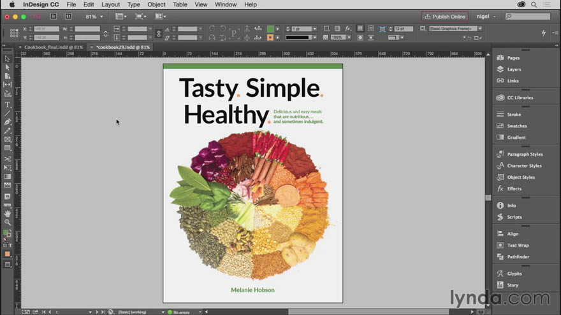Activate the Hand tool

(x=8, y=214)
